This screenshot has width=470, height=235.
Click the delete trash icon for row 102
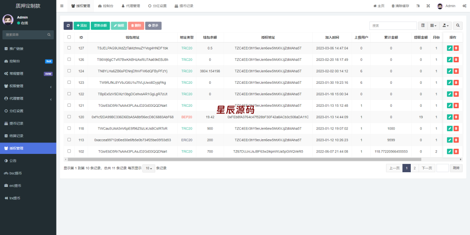(456, 152)
